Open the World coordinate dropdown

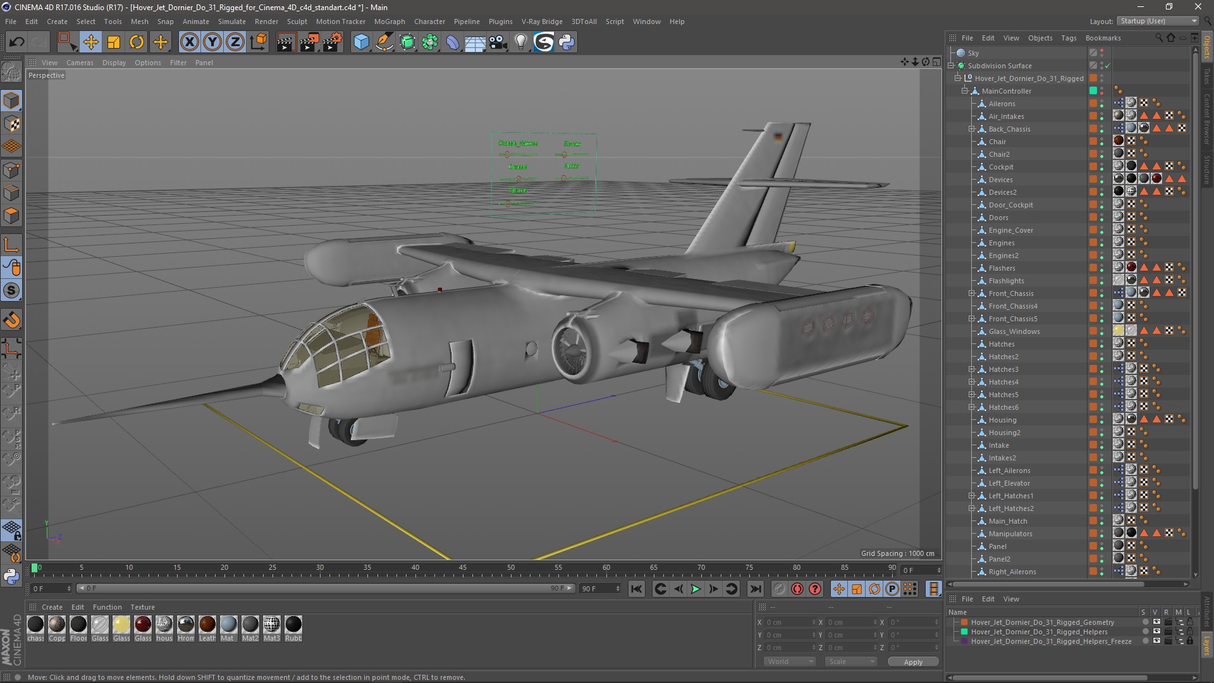click(790, 661)
